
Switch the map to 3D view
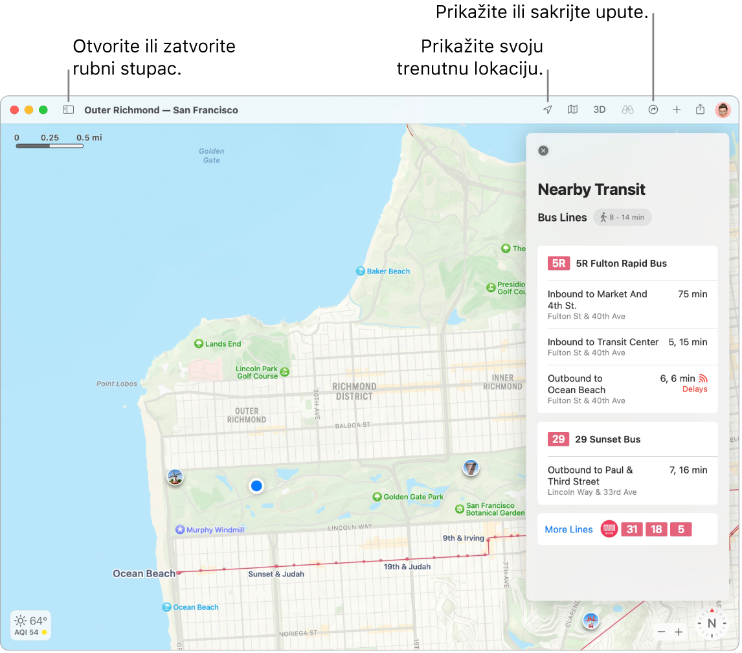tap(599, 109)
